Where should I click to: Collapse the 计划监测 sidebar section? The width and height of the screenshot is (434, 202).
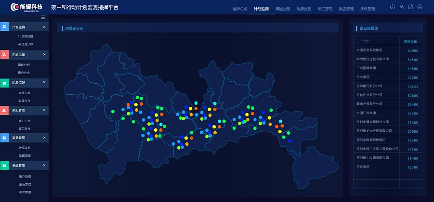[x=44, y=27]
